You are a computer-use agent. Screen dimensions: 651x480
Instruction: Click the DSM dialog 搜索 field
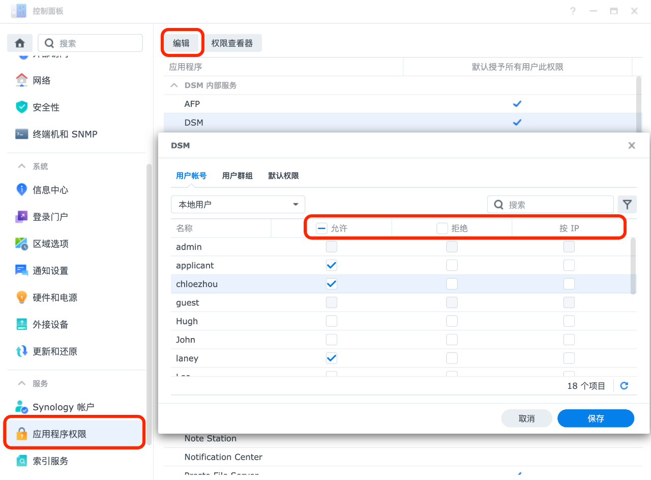(x=550, y=205)
